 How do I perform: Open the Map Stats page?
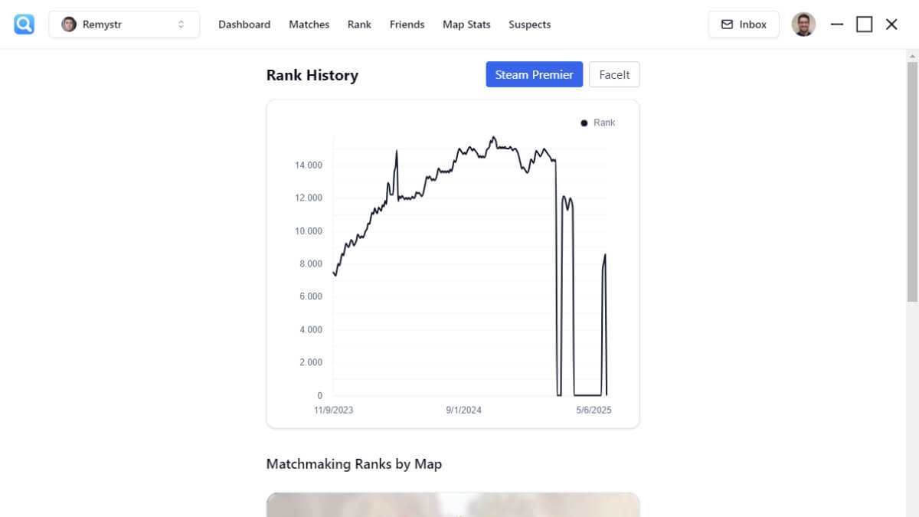pyautogui.click(x=466, y=25)
